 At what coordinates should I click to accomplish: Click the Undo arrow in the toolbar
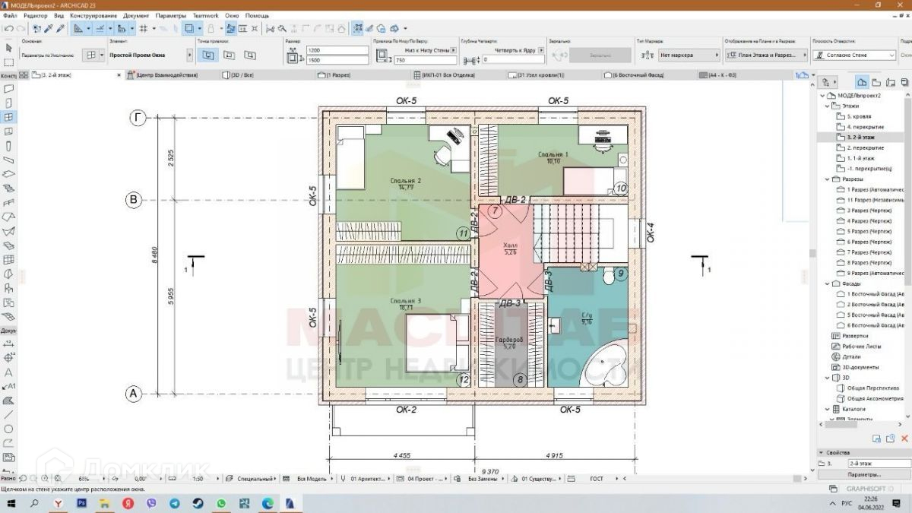pyautogui.click(x=7, y=28)
